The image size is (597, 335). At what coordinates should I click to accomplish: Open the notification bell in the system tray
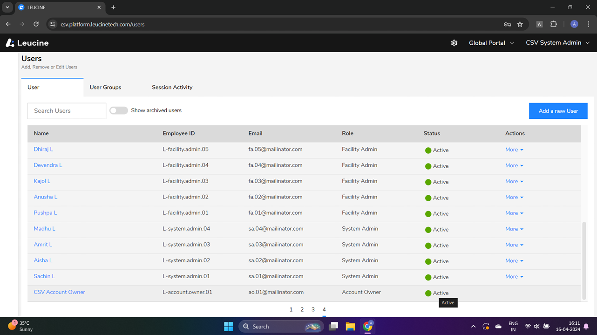(586, 326)
